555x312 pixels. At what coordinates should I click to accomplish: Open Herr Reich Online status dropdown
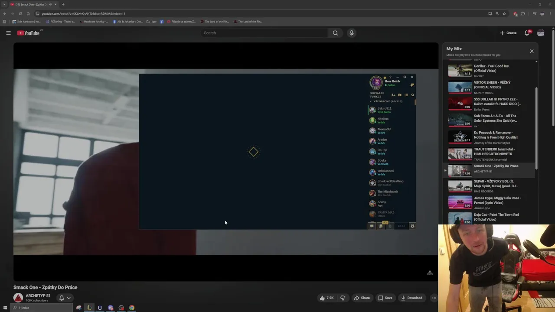click(x=390, y=85)
